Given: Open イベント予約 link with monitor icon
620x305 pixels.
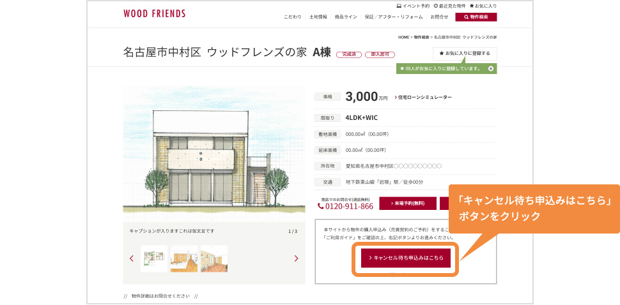Looking at the screenshot, I should pyautogui.click(x=413, y=6).
